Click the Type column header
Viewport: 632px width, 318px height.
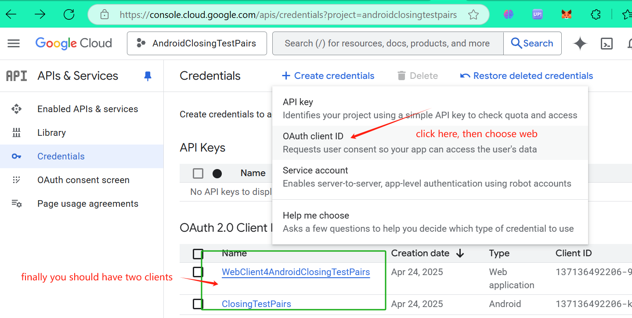(499, 253)
